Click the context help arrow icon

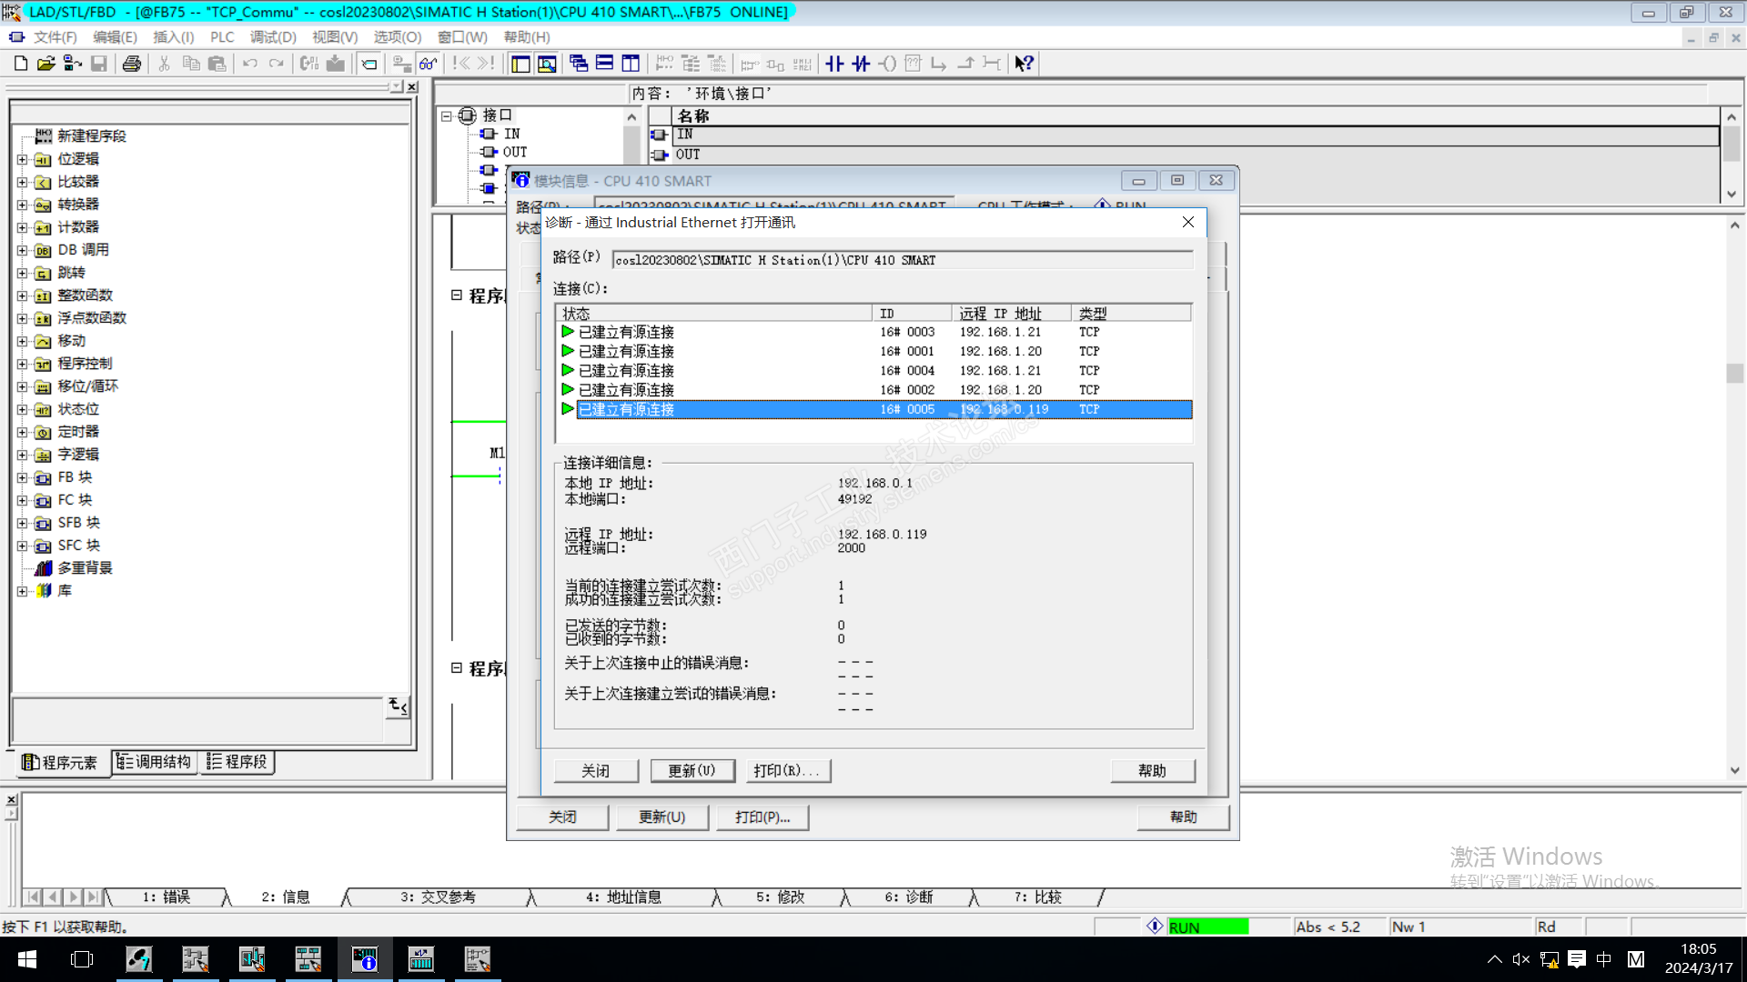[1025, 64]
